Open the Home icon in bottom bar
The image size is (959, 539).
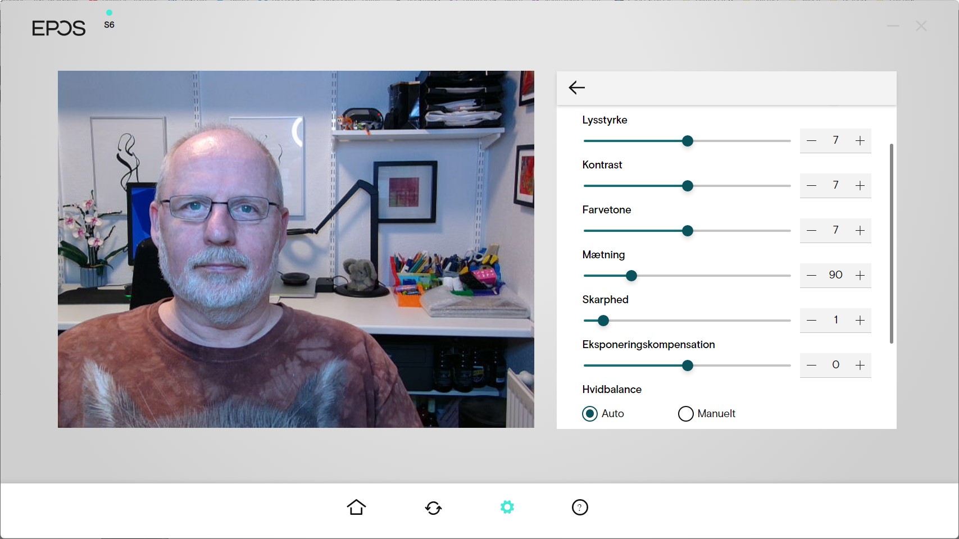pos(356,508)
